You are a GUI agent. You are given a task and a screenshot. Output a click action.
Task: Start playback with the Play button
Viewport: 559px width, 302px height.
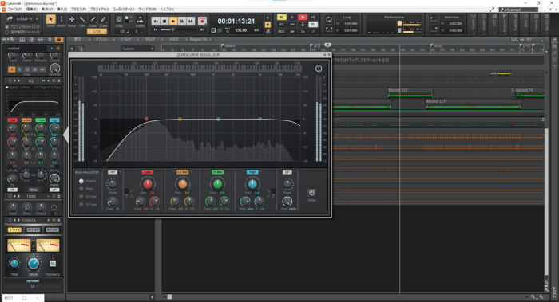click(x=173, y=22)
